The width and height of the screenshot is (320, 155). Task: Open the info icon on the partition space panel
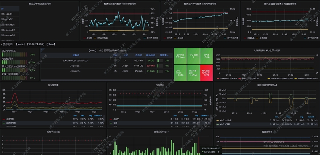click(42, 49)
